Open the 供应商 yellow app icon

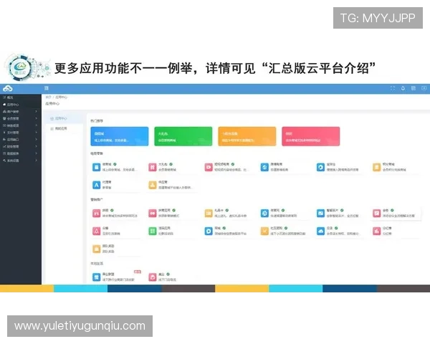tap(153, 185)
